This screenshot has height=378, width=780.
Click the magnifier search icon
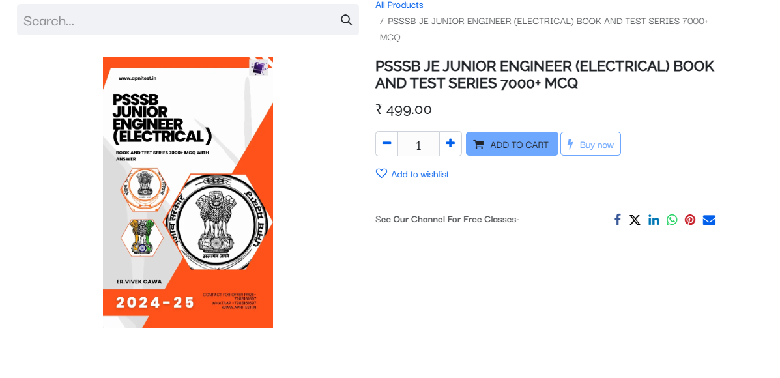coord(346,20)
